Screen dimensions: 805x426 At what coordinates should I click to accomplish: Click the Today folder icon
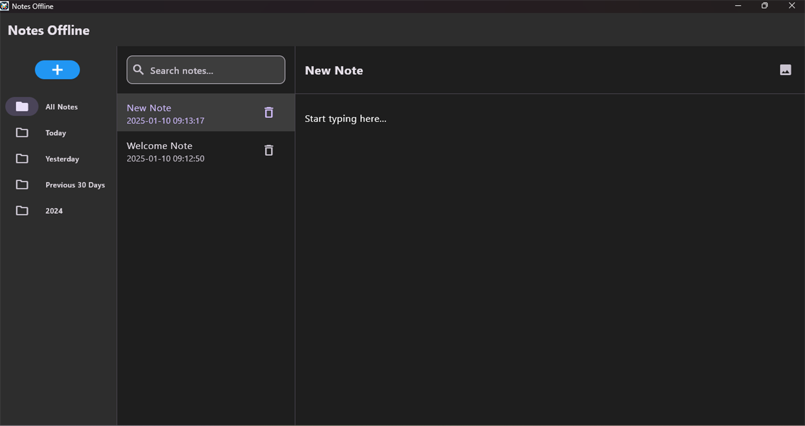(22, 133)
